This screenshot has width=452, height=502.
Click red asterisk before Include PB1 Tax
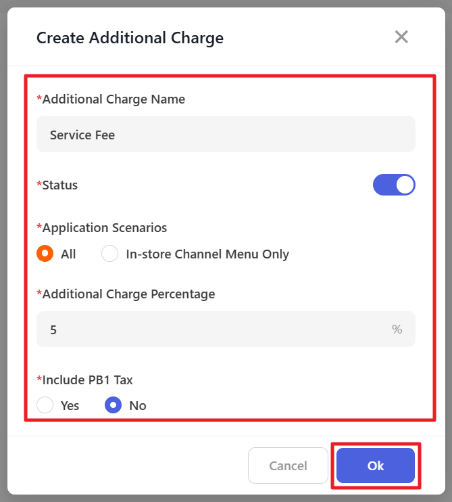click(39, 379)
